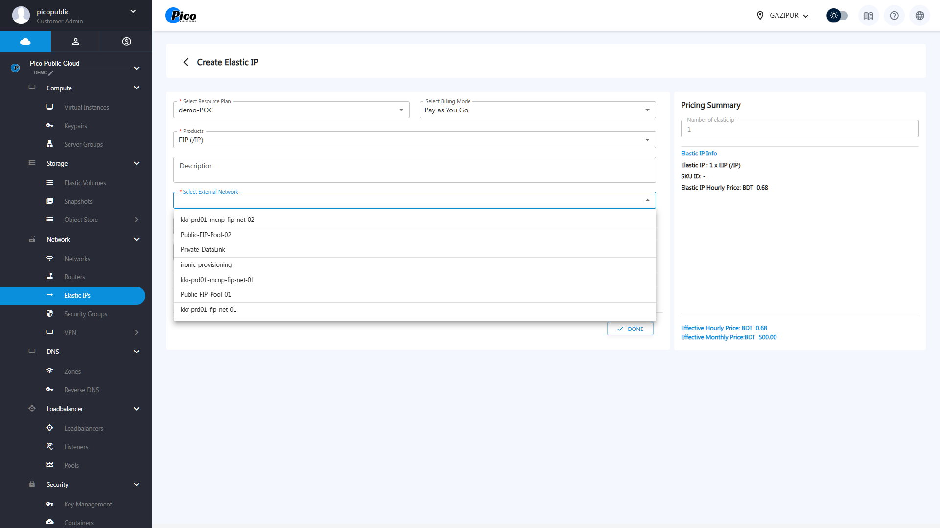Open Security Groups in sidebar
This screenshot has width=940, height=528.
click(x=86, y=314)
